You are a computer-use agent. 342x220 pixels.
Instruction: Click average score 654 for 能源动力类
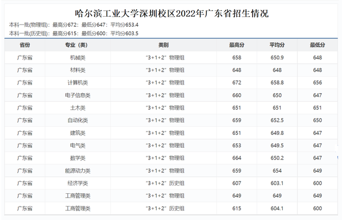(277, 171)
